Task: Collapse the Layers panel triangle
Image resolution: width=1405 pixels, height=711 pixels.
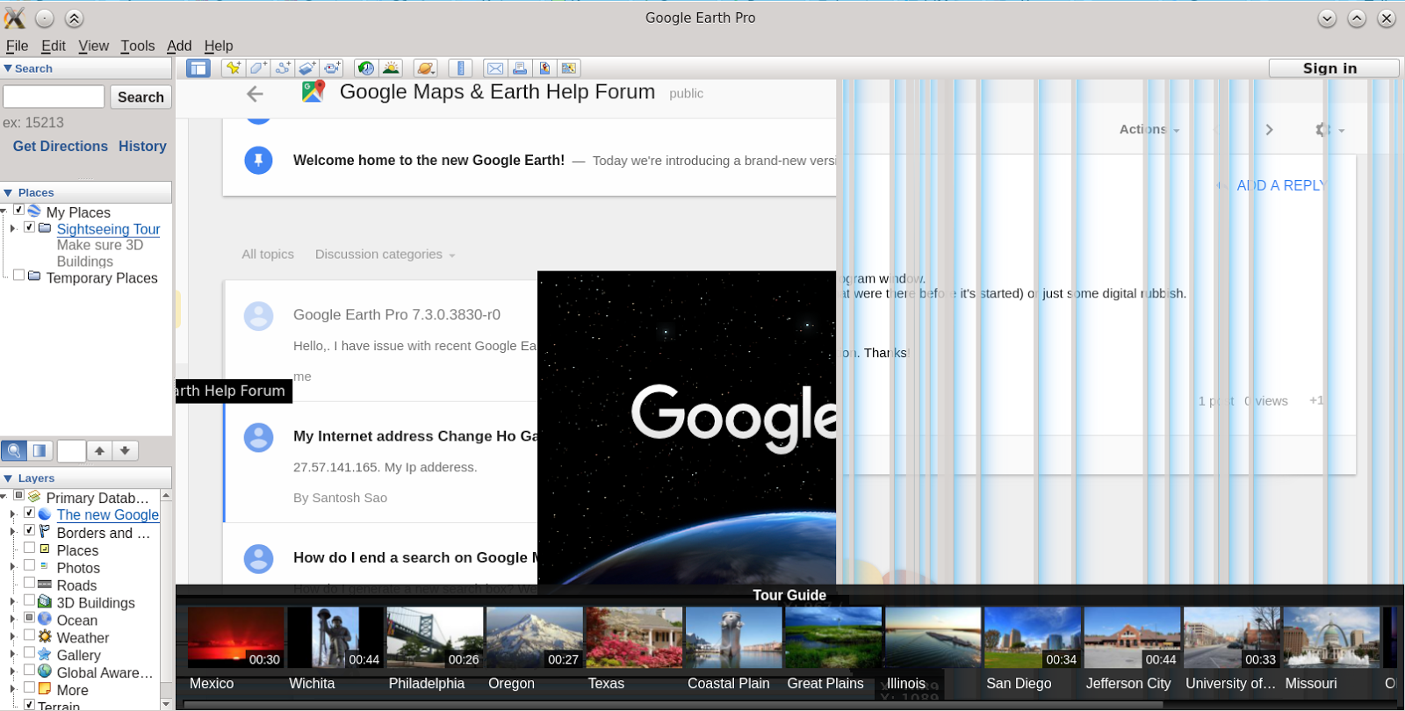Action: 8,478
